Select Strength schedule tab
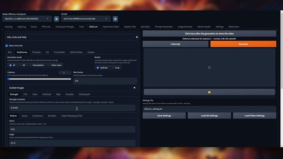The image size is (283, 159). (14, 94)
